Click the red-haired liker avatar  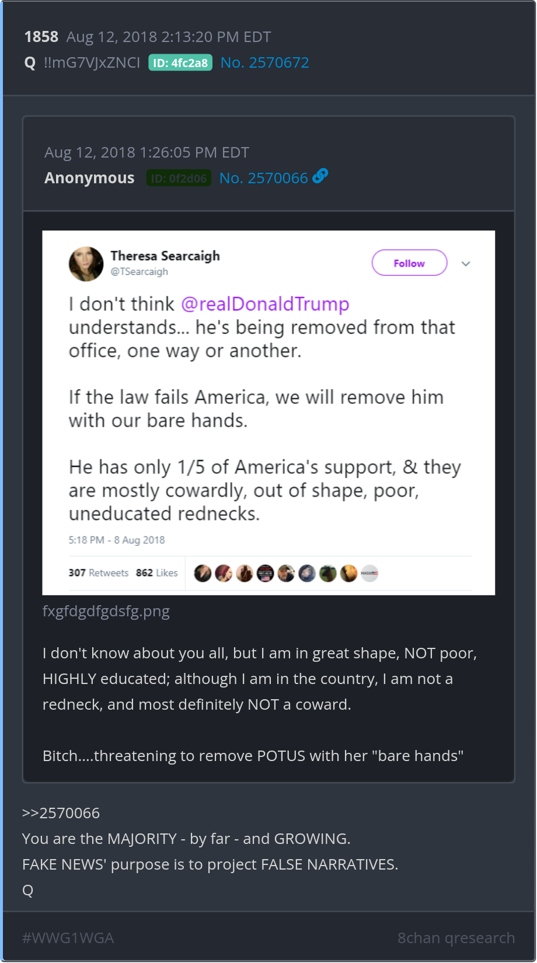coord(224,573)
